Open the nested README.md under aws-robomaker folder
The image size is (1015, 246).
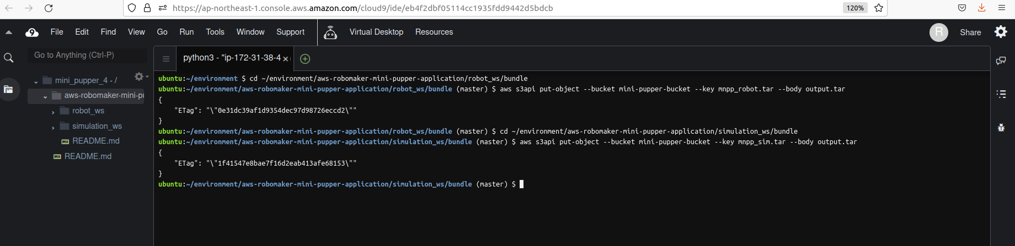tap(96, 141)
